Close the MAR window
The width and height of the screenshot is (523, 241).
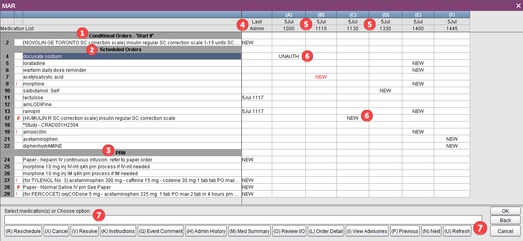tap(518, 6)
